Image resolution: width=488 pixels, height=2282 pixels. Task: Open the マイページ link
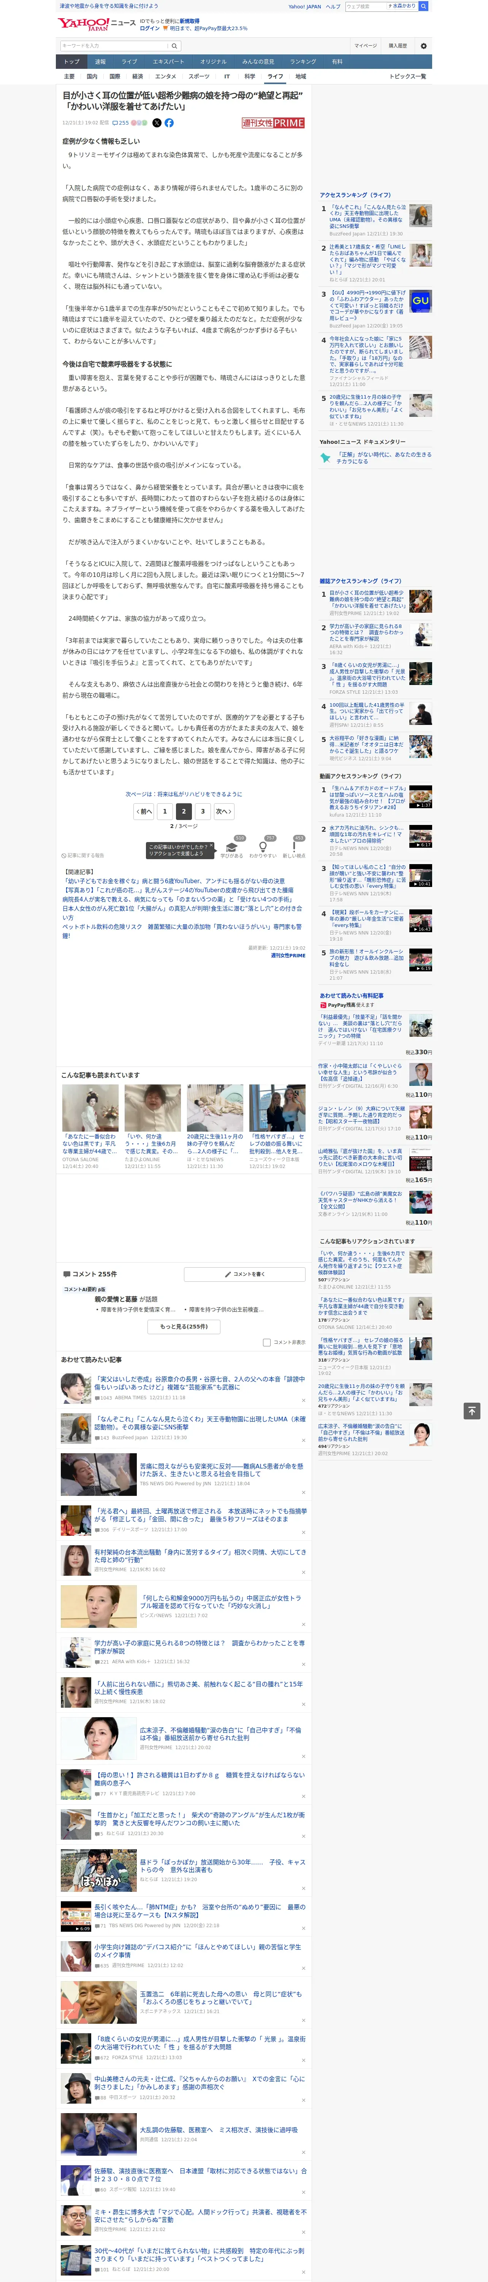(x=366, y=45)
